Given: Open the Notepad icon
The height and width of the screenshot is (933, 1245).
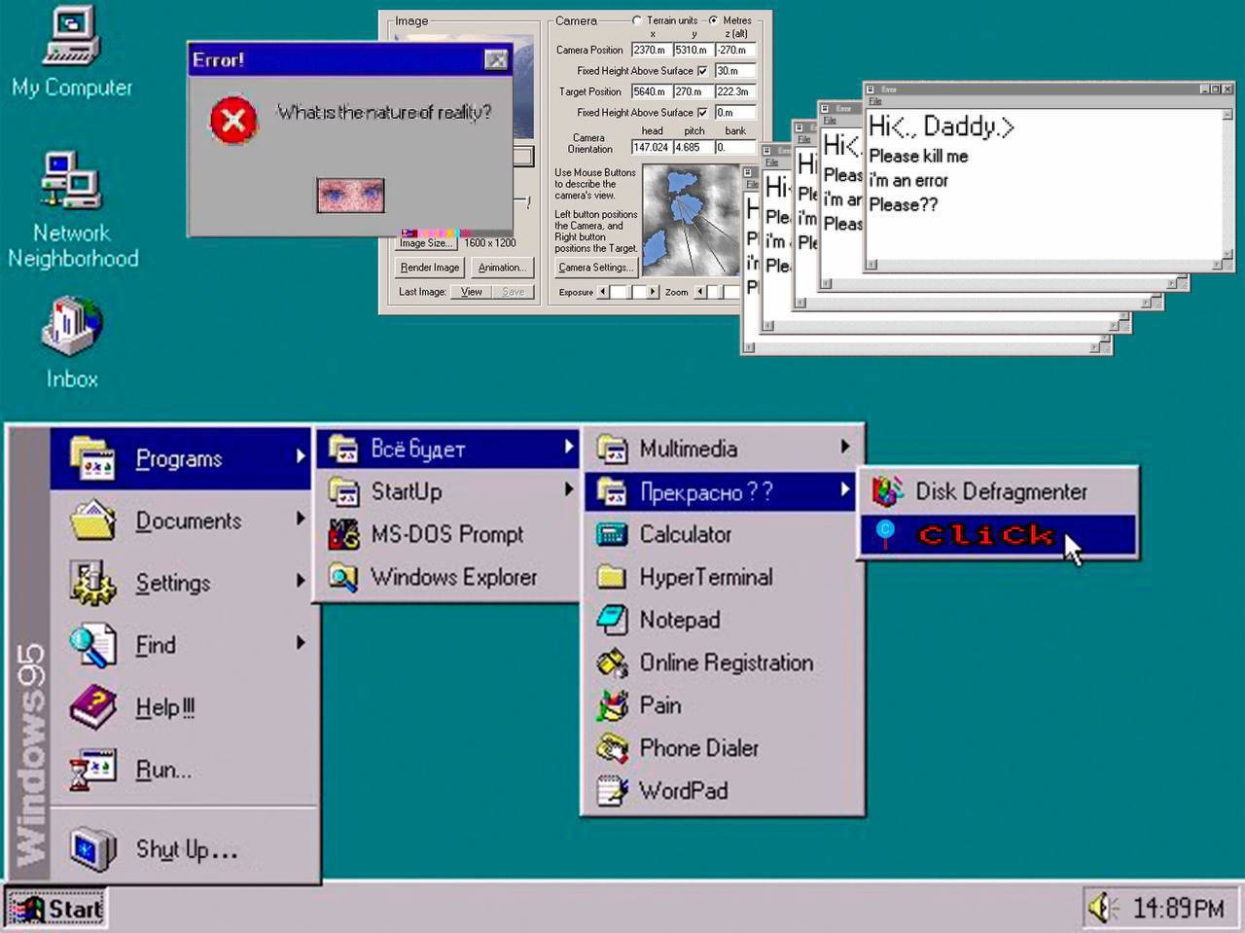Looking at the screenshot, I should [612, 620].
